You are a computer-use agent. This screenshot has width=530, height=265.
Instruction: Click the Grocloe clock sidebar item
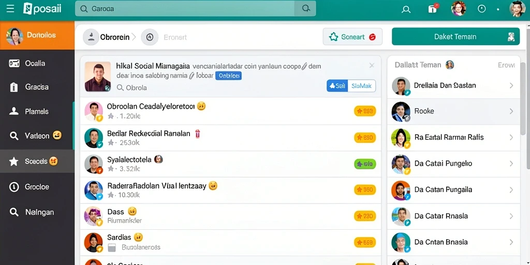point(37,186)
